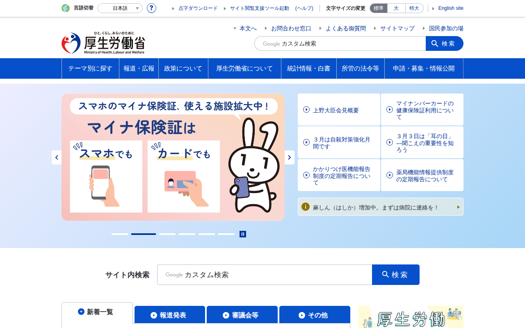Go to the English site
Image resolution: width=525 pixels, height=328 pixels.
point(451,8)
